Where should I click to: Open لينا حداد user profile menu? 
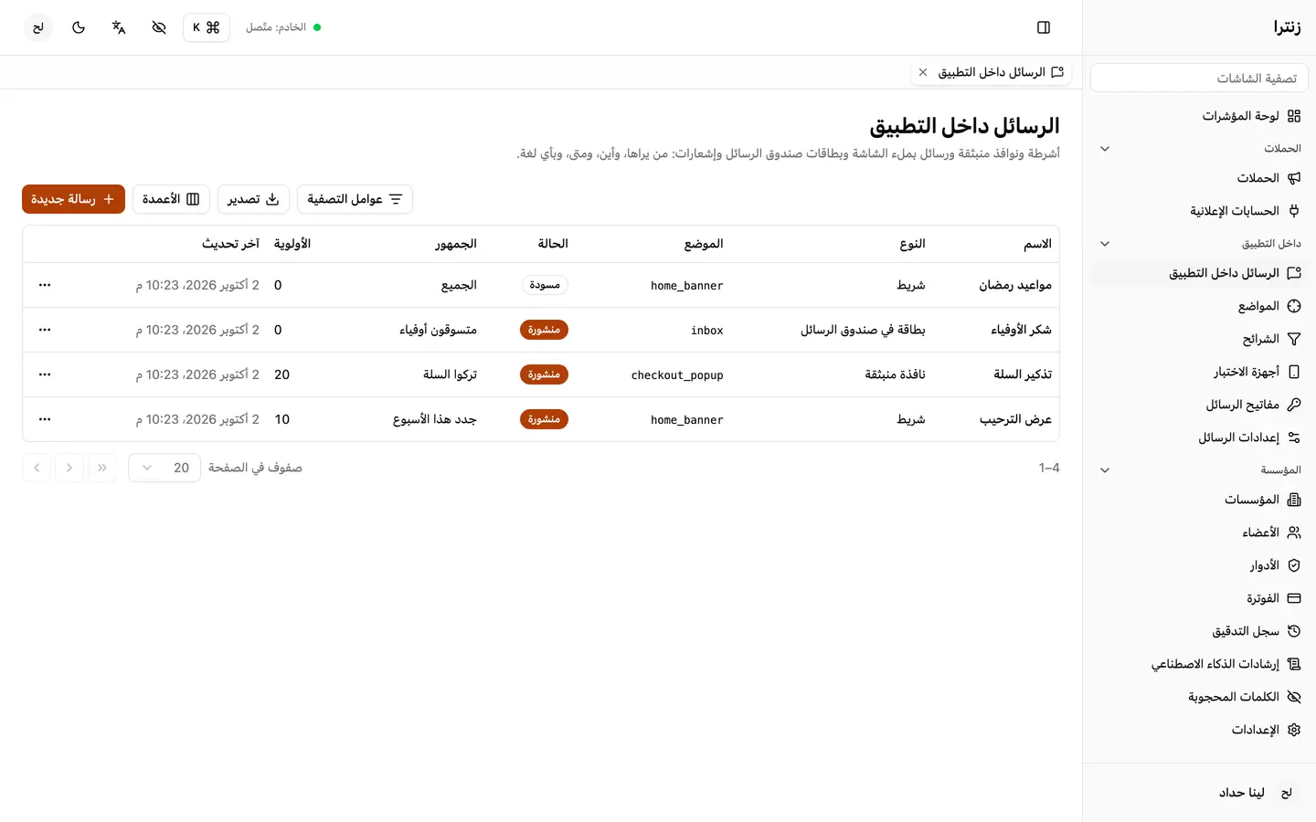coord(1199,793)
